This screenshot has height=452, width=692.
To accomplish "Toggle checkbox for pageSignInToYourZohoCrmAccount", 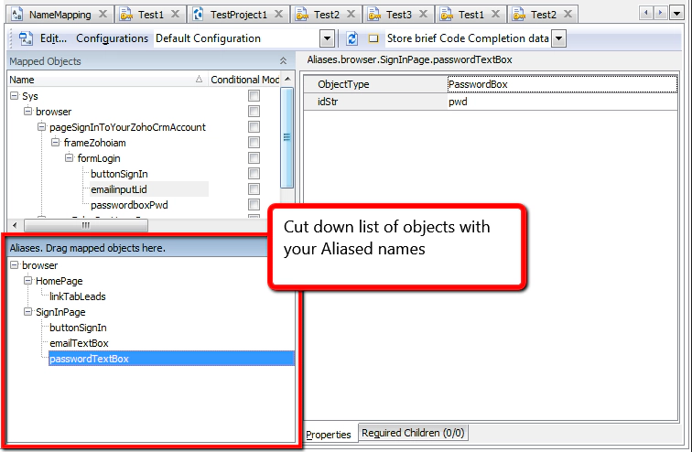I will click(254, 127).
